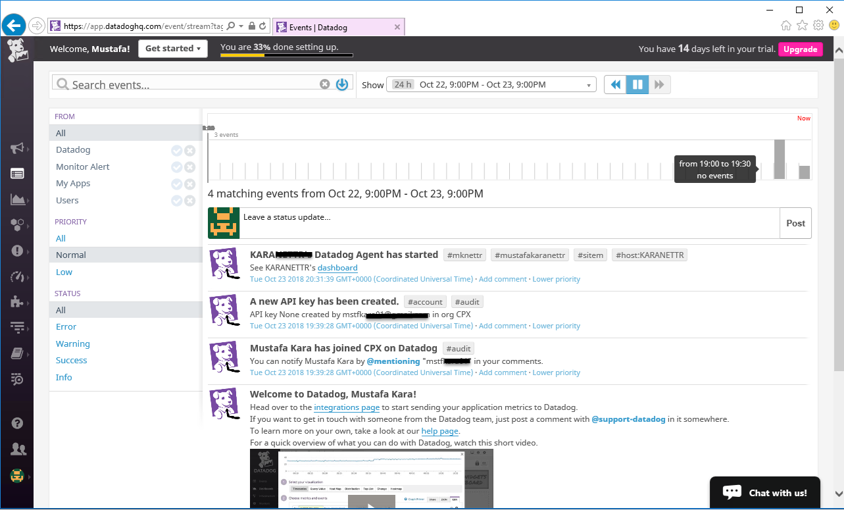Open the Notebooks book sidebar icon
The height and width of the screenshot is (510, 844).
pos(18,354)
